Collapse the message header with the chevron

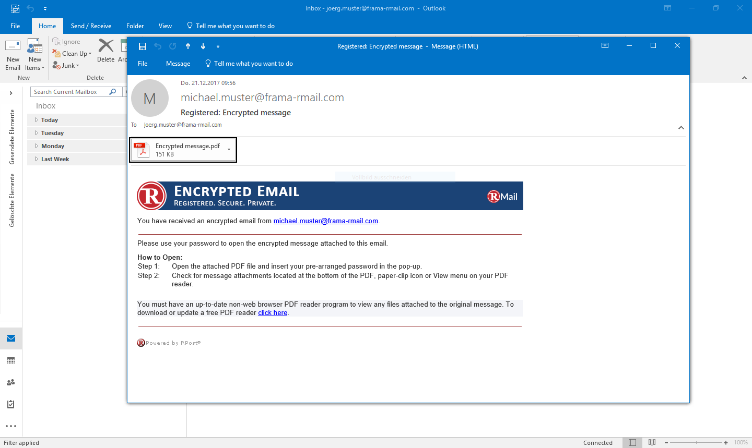(x=681, y=128)
